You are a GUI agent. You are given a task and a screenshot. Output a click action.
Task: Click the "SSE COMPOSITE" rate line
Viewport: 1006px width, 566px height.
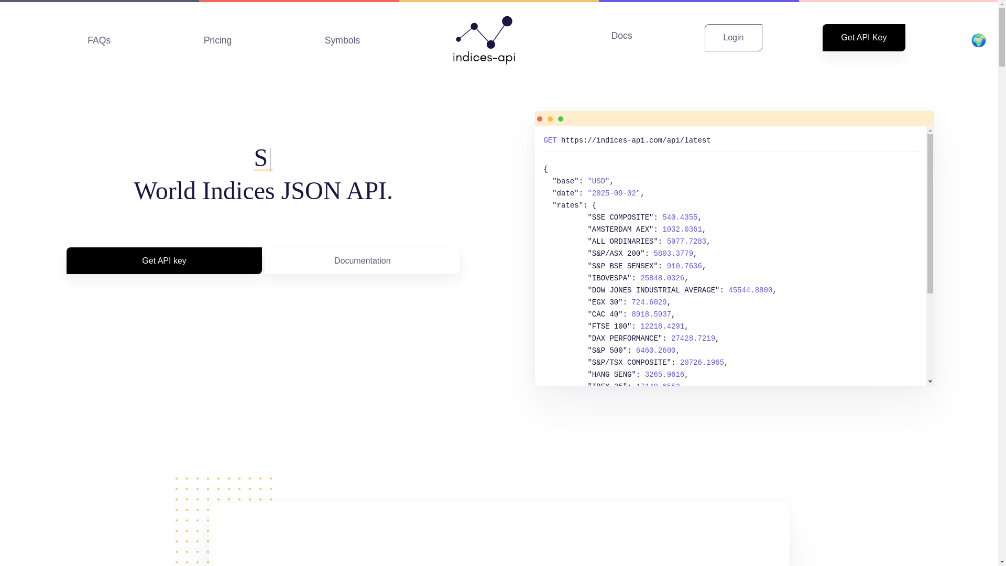point(644,217)
